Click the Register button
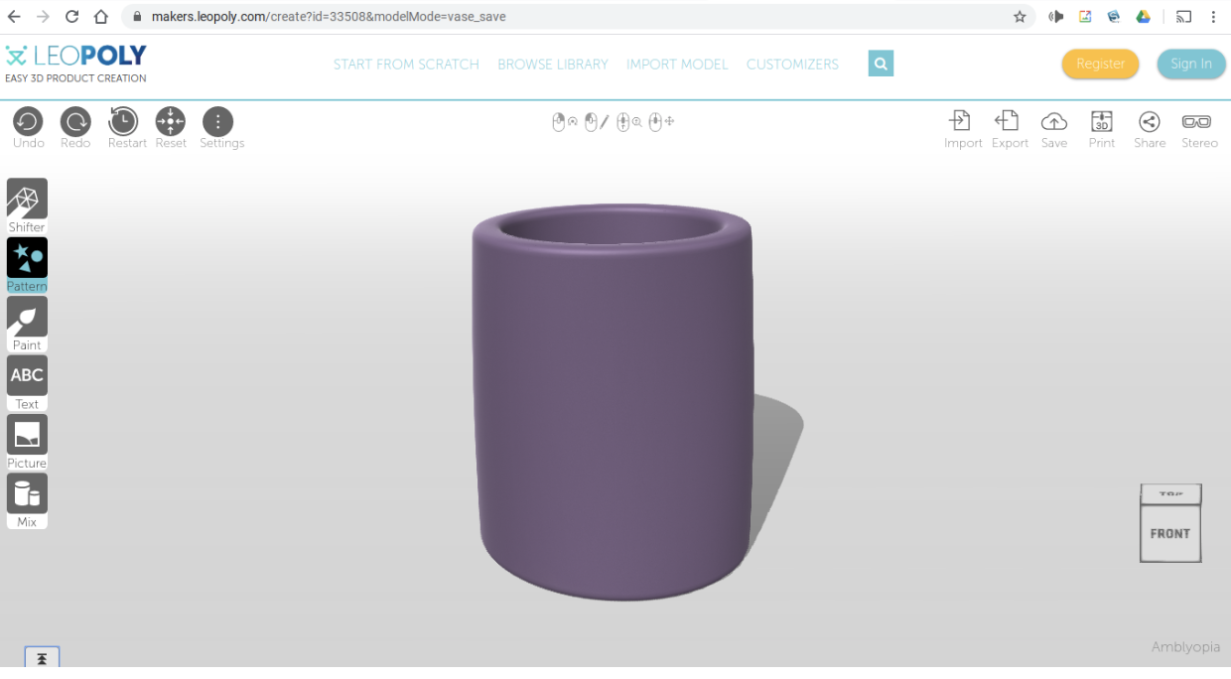The image size is (1231, 679). coord(1100,64)
